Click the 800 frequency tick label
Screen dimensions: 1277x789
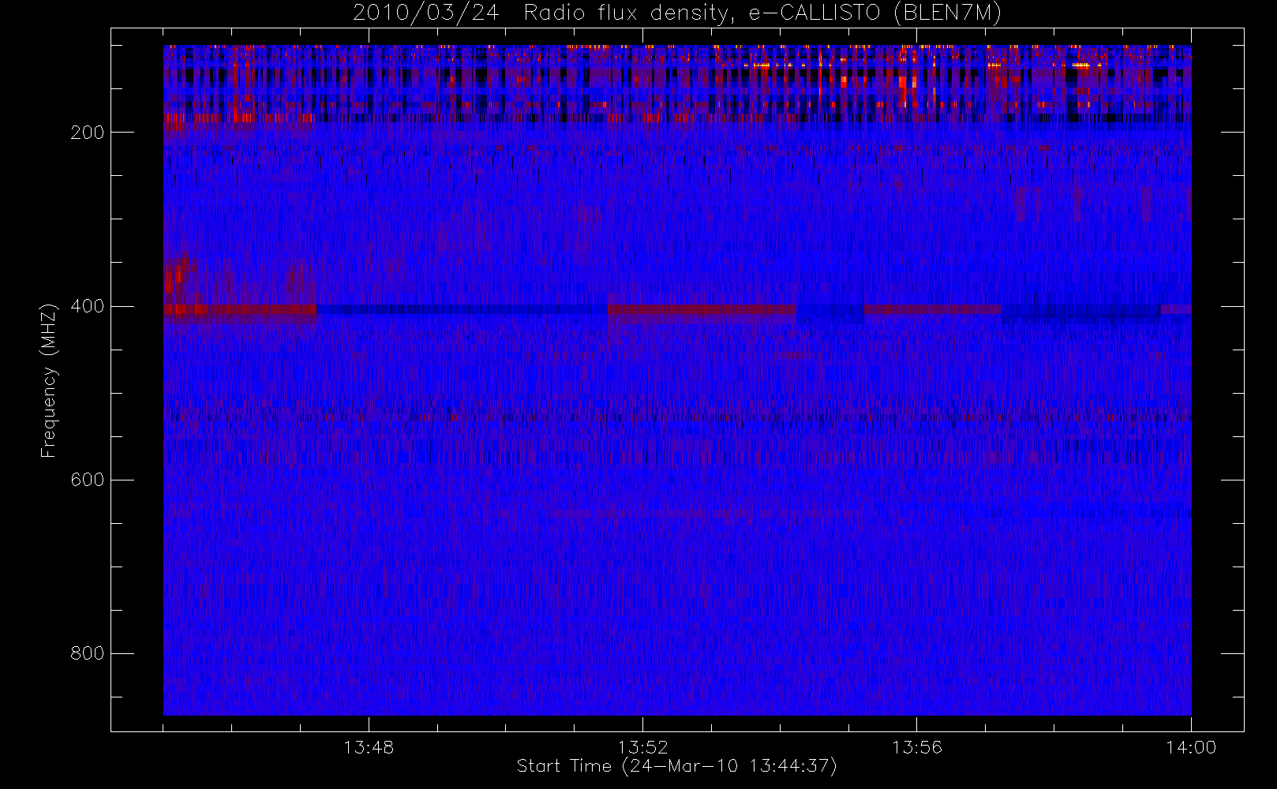[x=87, y=653]
